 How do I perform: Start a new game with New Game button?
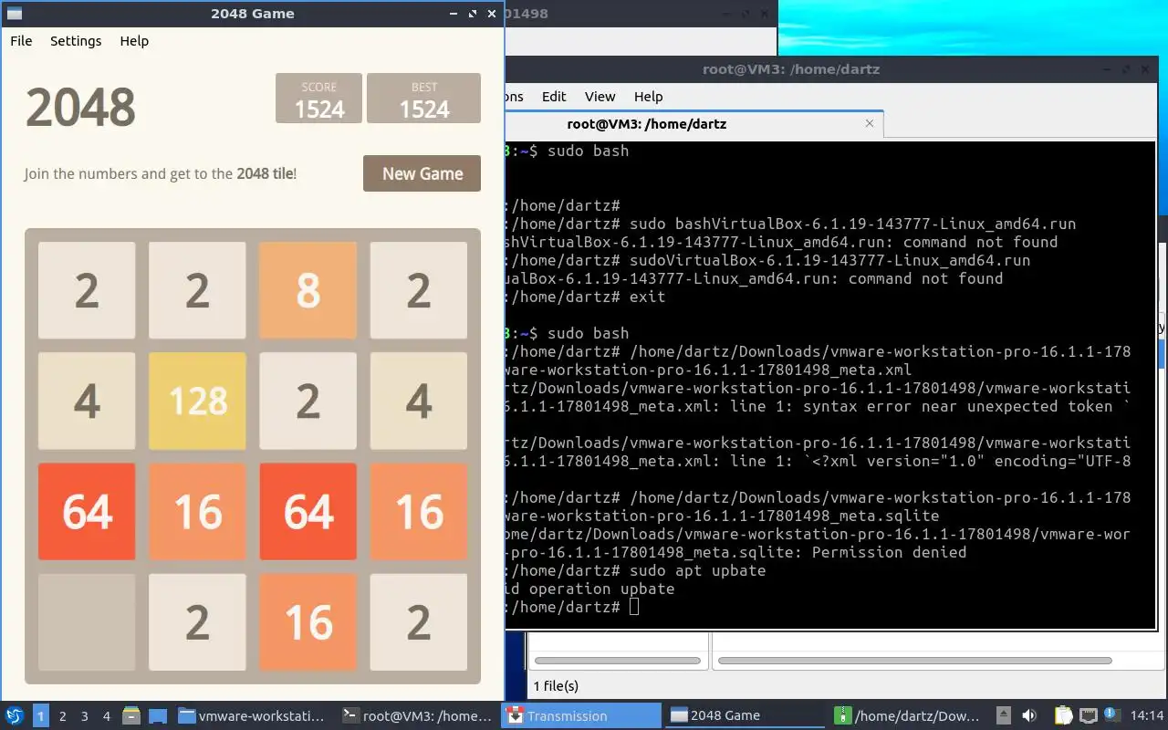coord(422,173)
